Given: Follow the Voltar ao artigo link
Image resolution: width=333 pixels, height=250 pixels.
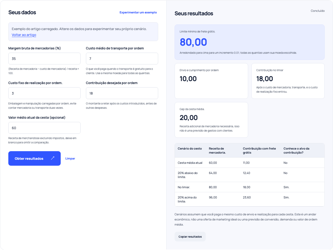Looking at the screenshot, I should [24, 35].
